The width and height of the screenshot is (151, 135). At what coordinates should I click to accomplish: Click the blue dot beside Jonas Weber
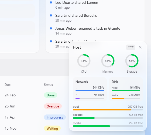pyautogui.click(x=51, y=28)
